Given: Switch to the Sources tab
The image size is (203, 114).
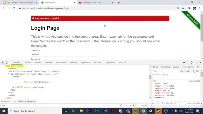Looking at the screenshot, I should [x=38, y=63].
